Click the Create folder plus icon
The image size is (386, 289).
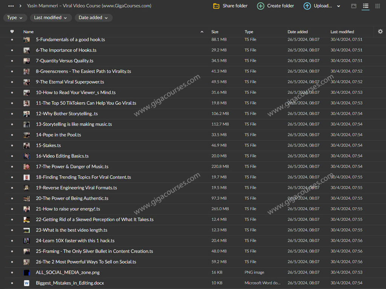tap(260, 6)
